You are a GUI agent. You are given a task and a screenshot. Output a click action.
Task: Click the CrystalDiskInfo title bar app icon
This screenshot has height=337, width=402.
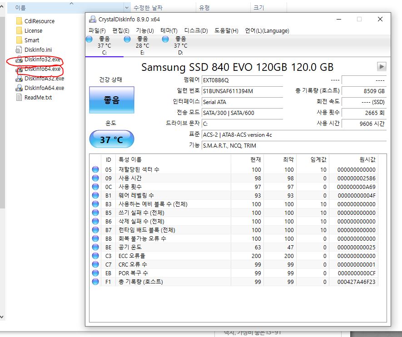pyautogui.click(x=92, y=19)
